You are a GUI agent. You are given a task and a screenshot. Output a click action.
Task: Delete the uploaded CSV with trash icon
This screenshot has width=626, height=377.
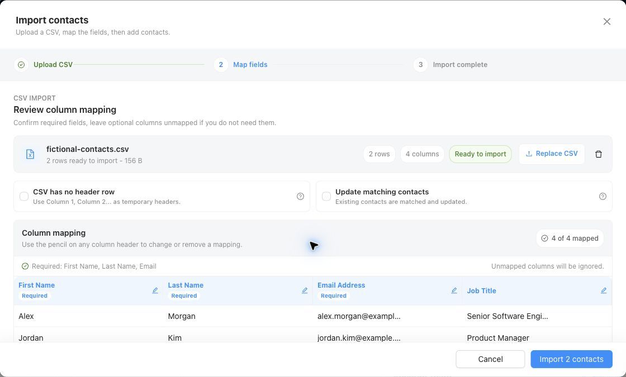click(x=598, y=154)
